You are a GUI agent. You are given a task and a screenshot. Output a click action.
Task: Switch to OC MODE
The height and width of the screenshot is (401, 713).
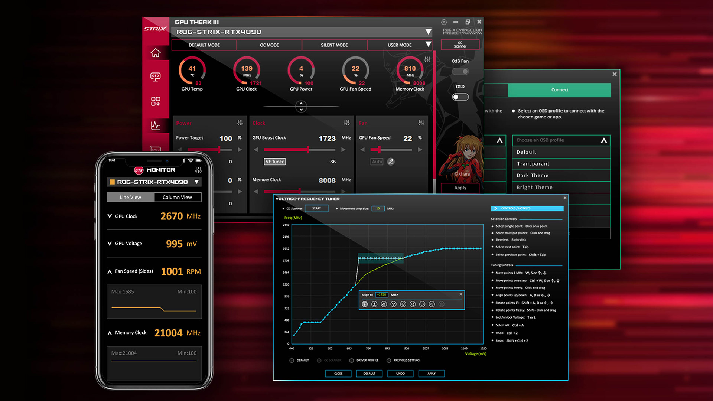(269, 45)
